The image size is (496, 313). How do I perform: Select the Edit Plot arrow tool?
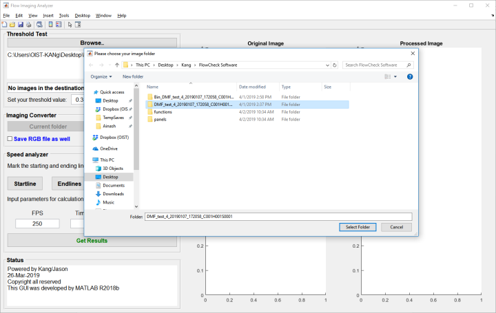(70, 25)
